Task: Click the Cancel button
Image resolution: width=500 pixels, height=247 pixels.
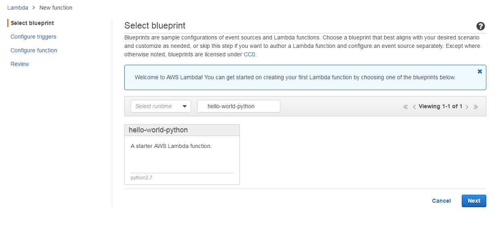Action: (441, 201)
